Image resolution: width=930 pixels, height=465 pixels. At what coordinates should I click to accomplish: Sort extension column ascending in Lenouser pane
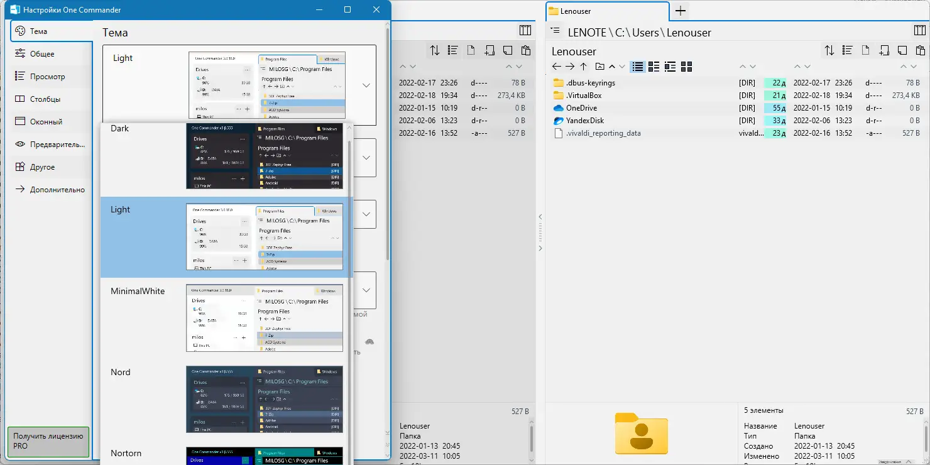tap(743, 66)
